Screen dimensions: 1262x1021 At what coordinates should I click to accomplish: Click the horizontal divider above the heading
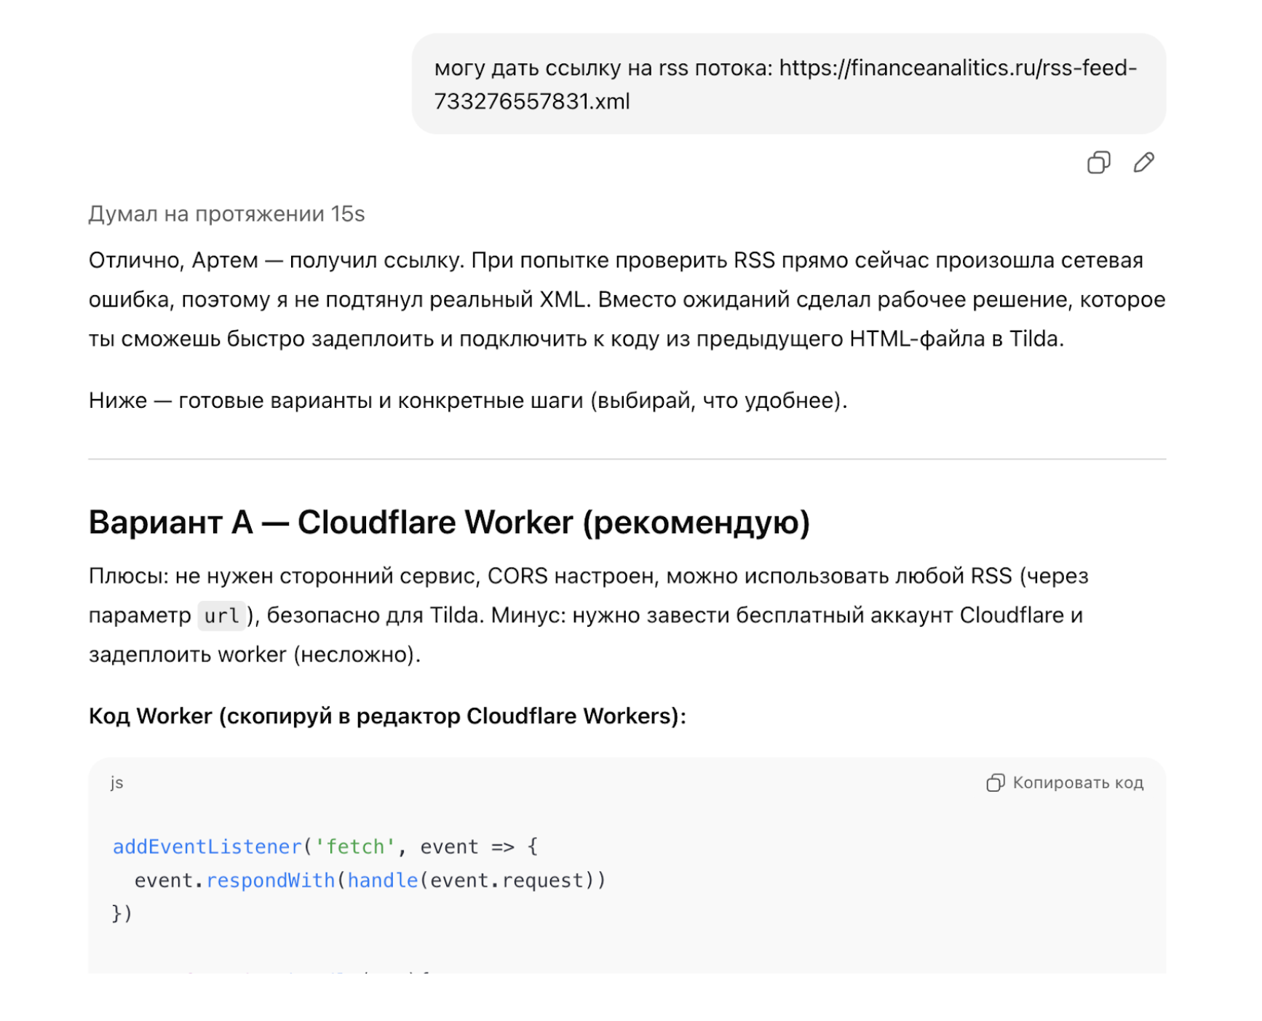click(626, 458)
